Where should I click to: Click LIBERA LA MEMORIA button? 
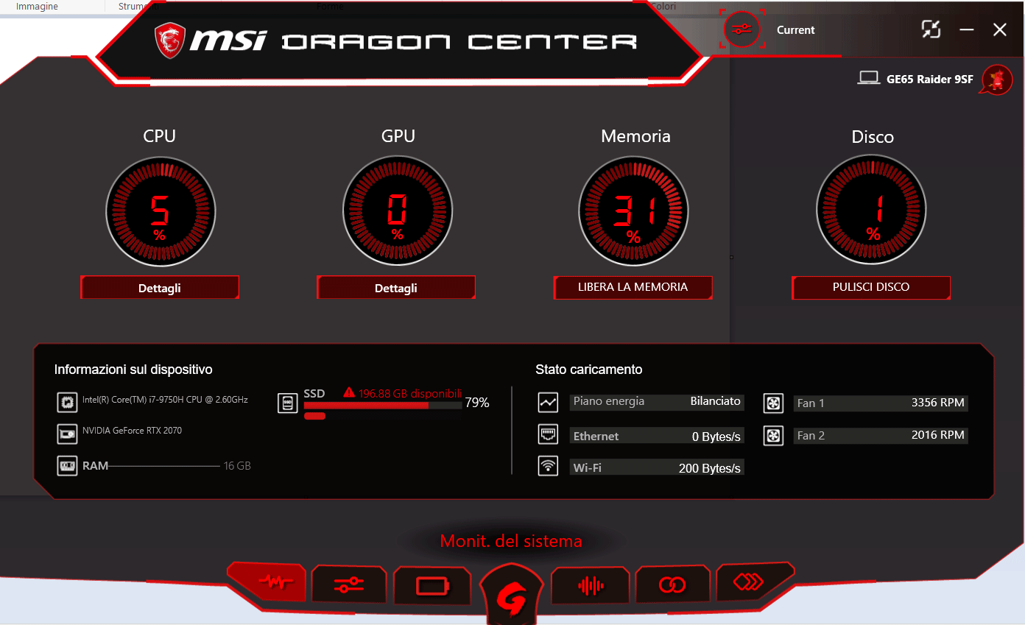633,287
